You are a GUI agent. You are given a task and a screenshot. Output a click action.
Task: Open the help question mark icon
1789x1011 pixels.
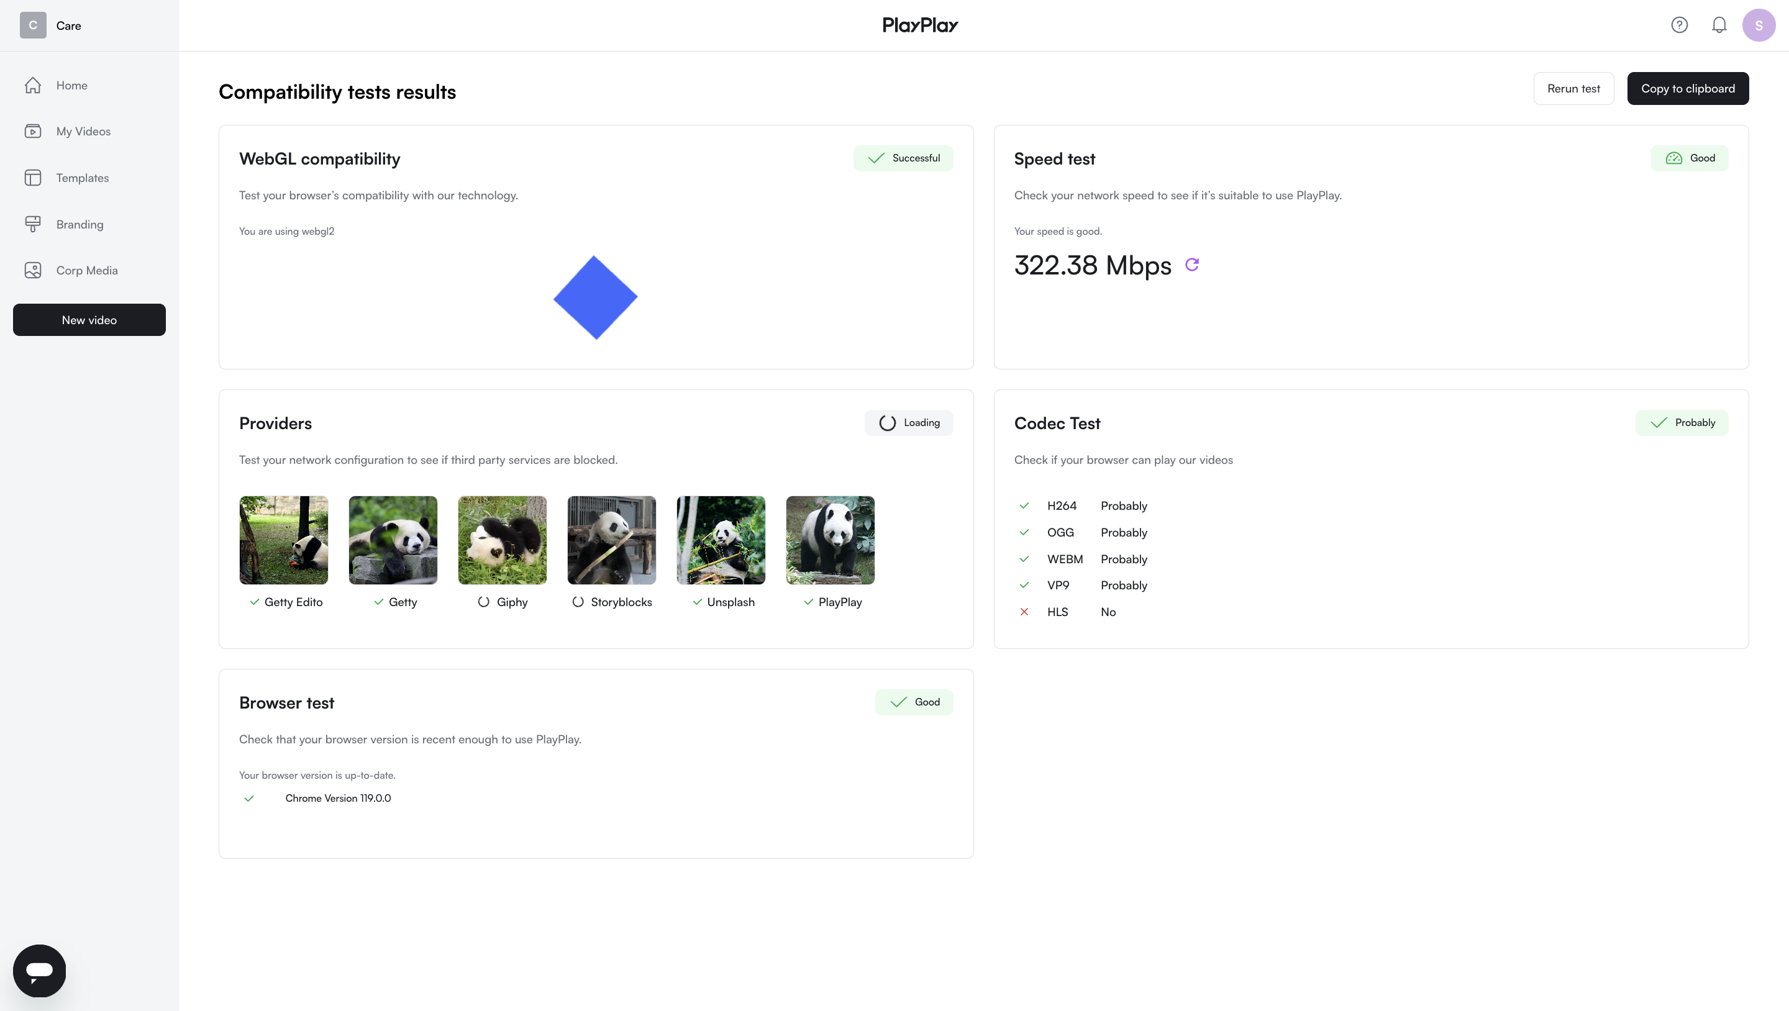pos(1679,25)
